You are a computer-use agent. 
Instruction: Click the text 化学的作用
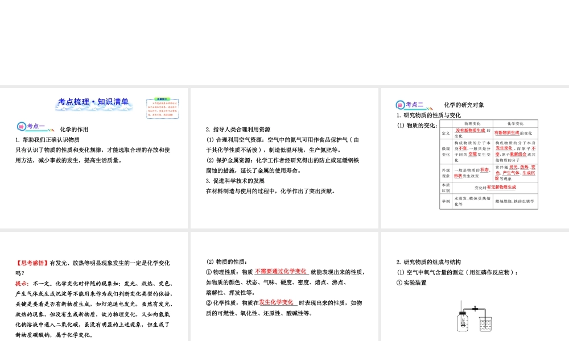[x=74, y=130]
